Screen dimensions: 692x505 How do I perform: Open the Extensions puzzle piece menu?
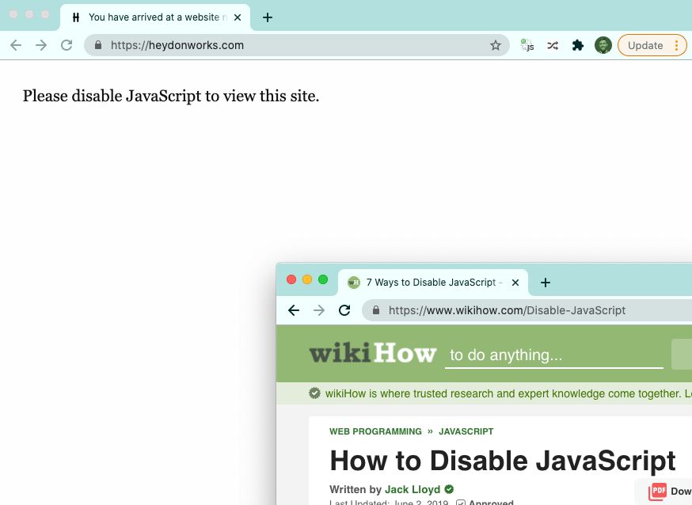578,45
